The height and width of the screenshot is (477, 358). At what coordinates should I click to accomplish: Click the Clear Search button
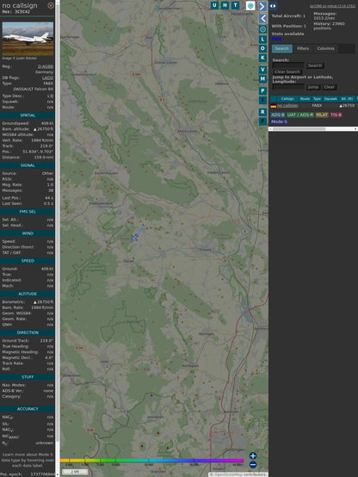(287, 71)
